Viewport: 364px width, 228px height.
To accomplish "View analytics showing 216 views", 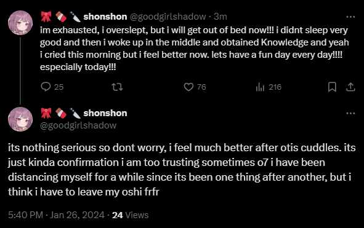I will tap(269, 87).
